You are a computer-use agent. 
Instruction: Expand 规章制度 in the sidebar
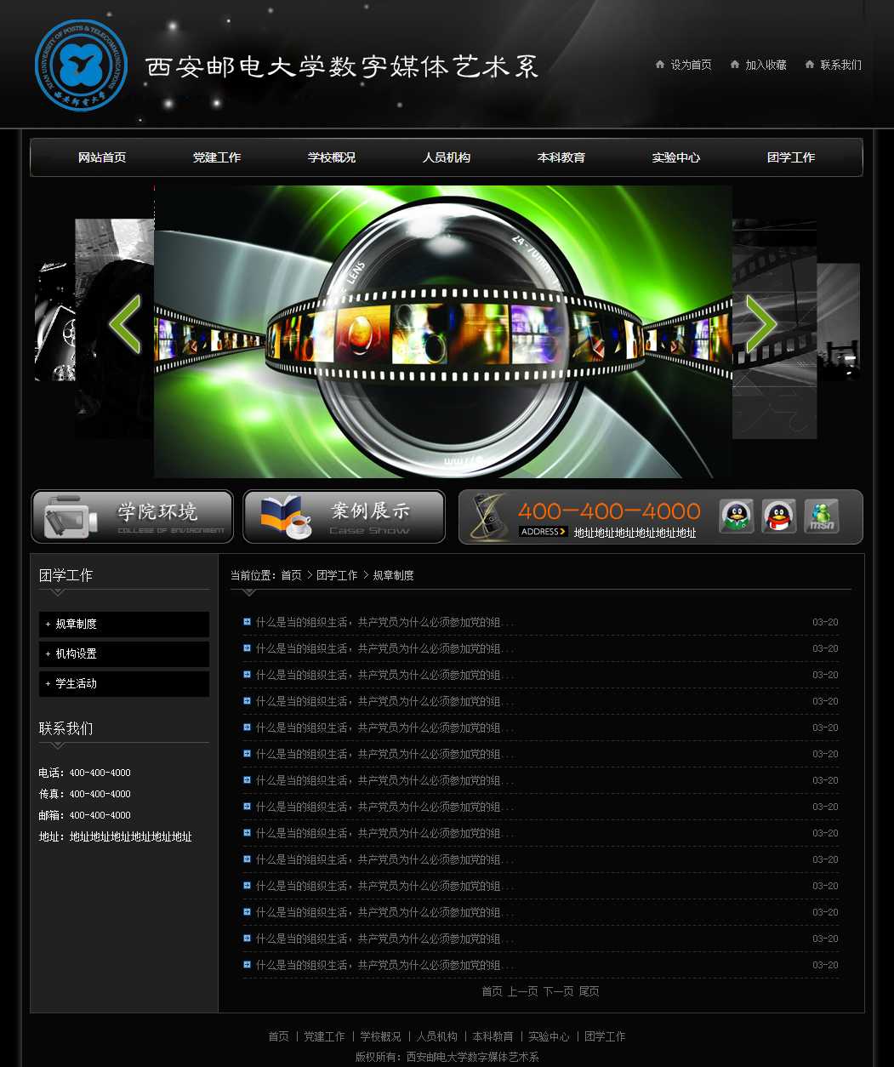tap(124, 625)
